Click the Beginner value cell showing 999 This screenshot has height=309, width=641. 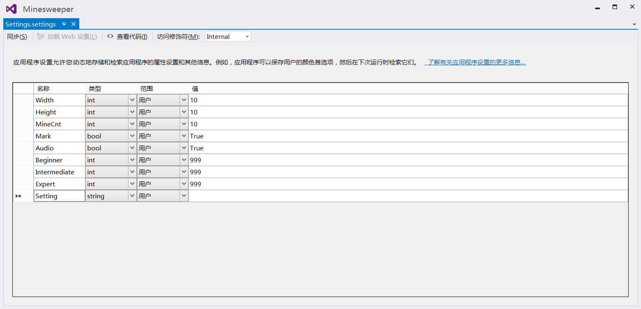pos(408,160)
